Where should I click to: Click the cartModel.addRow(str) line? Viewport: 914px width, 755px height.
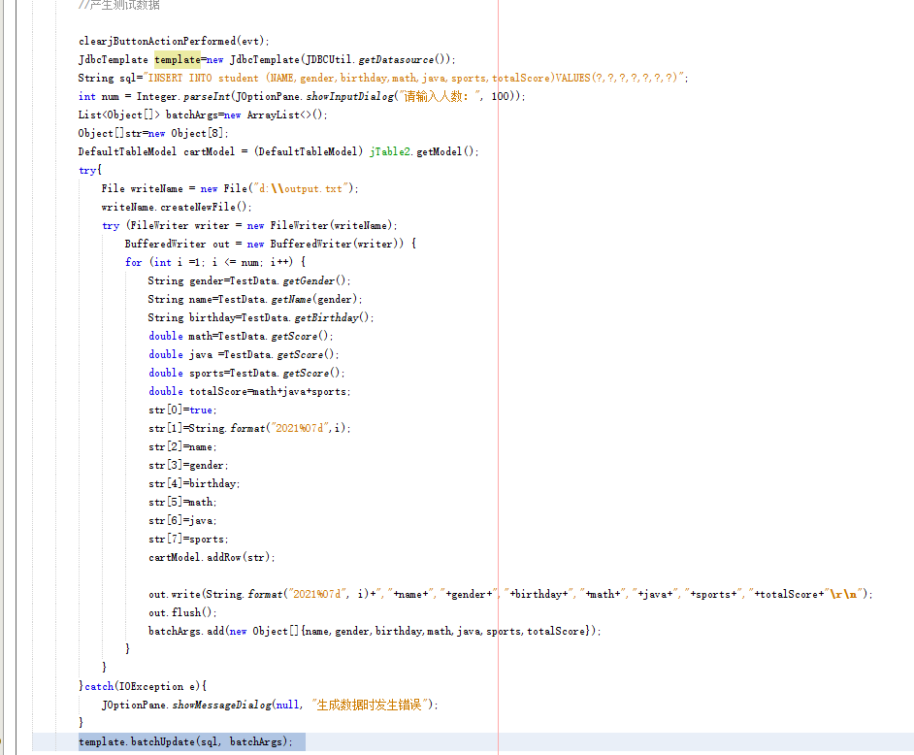pyautogui.click(x=212, y=557)
